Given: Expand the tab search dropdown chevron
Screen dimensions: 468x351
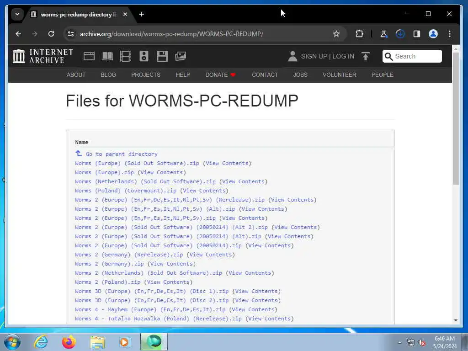Looking at the screenshot, I should click(x=17, y=14).
